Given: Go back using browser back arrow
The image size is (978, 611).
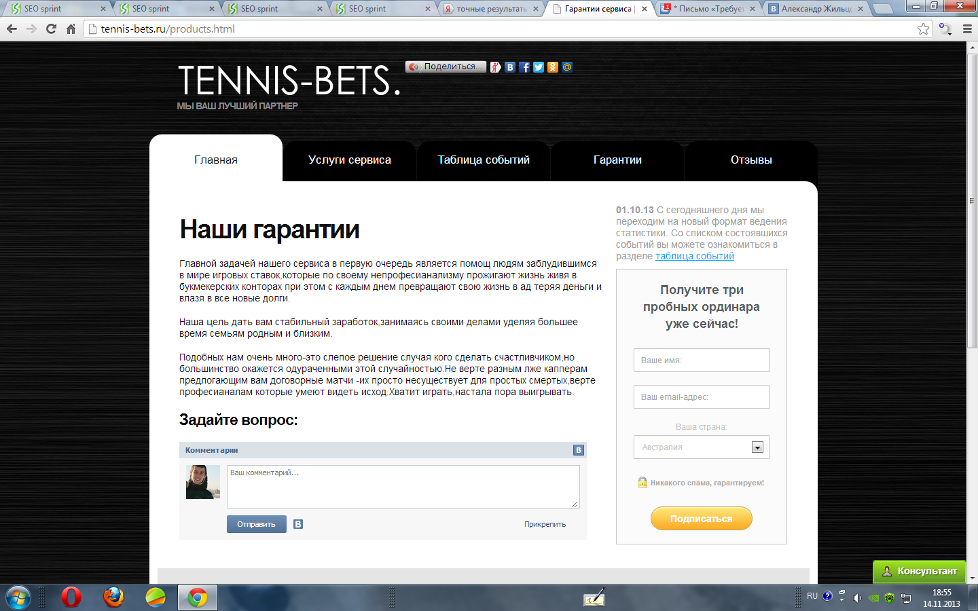Looking at the screenshot, I should [x=12, y=29].
